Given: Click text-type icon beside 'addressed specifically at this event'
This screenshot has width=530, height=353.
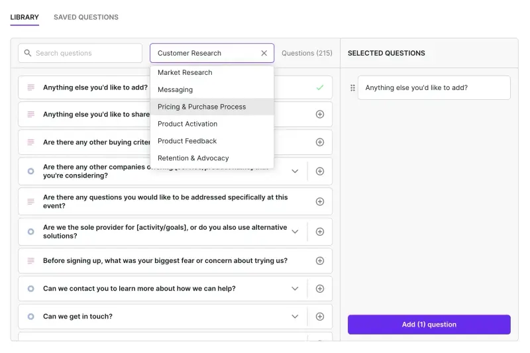Looking at the screenshot, I should [x=30, y=201].
